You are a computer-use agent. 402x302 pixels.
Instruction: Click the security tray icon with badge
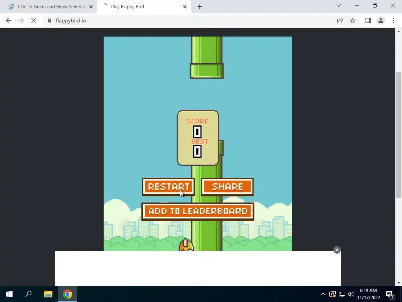coord(332,294)
